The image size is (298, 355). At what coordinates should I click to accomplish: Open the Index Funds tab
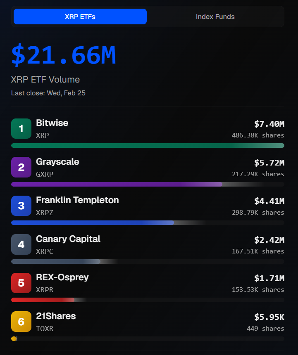[x=215, y=17]
